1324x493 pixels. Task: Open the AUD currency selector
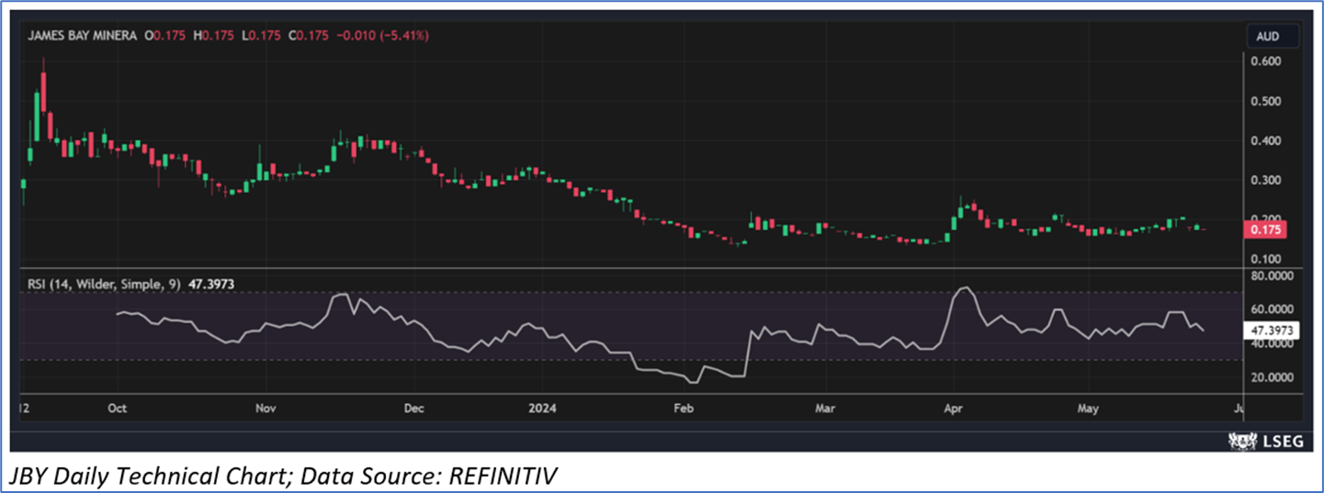[x=1273, y=37]
